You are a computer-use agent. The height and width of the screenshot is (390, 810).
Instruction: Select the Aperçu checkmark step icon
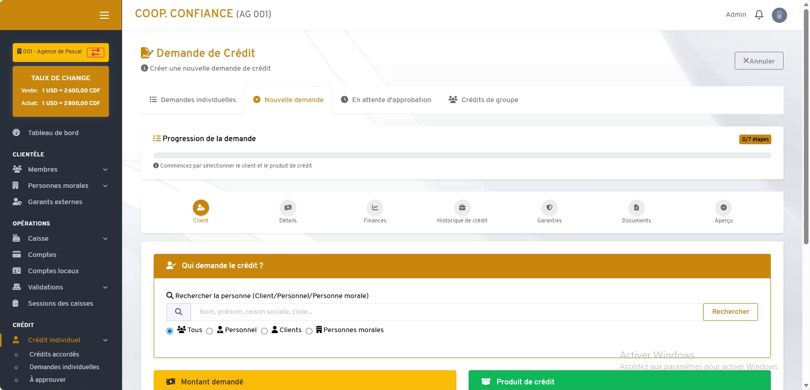[x=723, y=208]
